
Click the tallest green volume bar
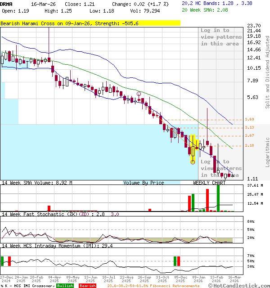218,197
